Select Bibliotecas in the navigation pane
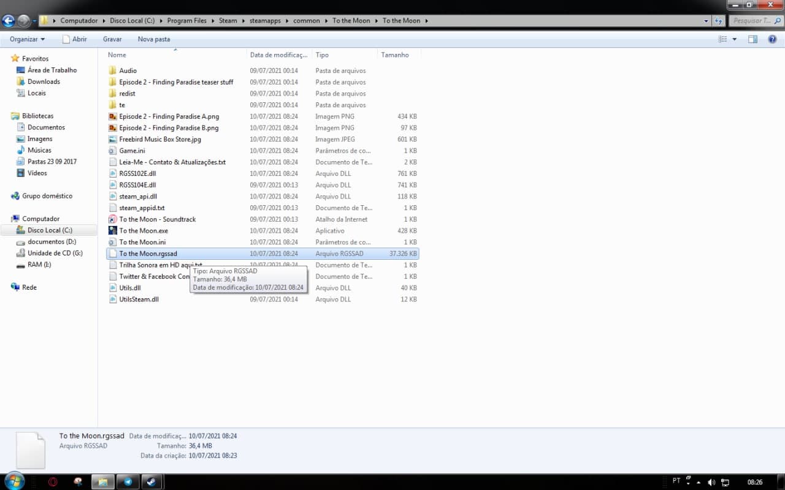 (37, 116)
